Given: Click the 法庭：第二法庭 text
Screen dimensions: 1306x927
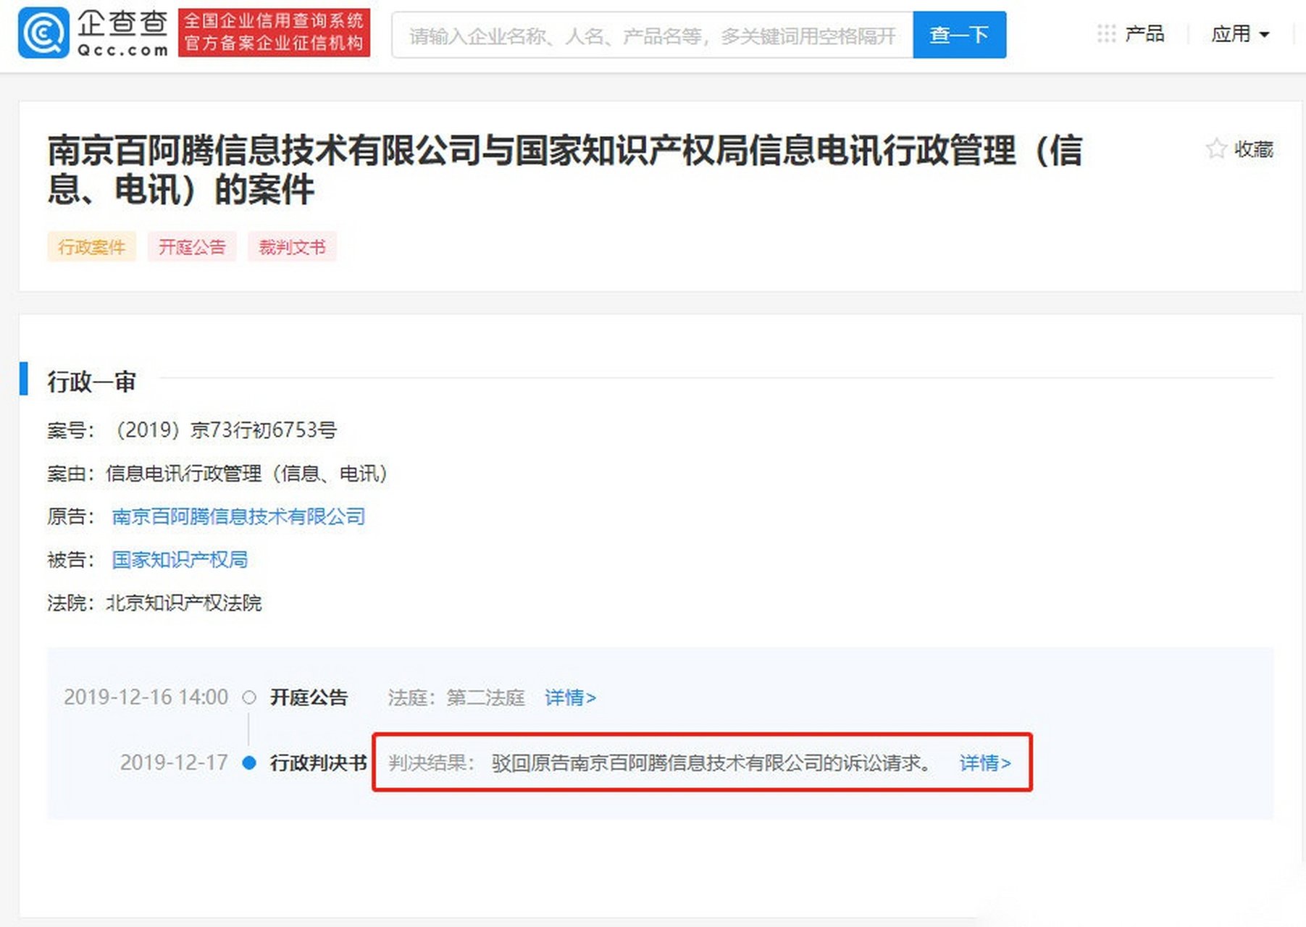Looking at the screenshot, I should tap(456, 697).
